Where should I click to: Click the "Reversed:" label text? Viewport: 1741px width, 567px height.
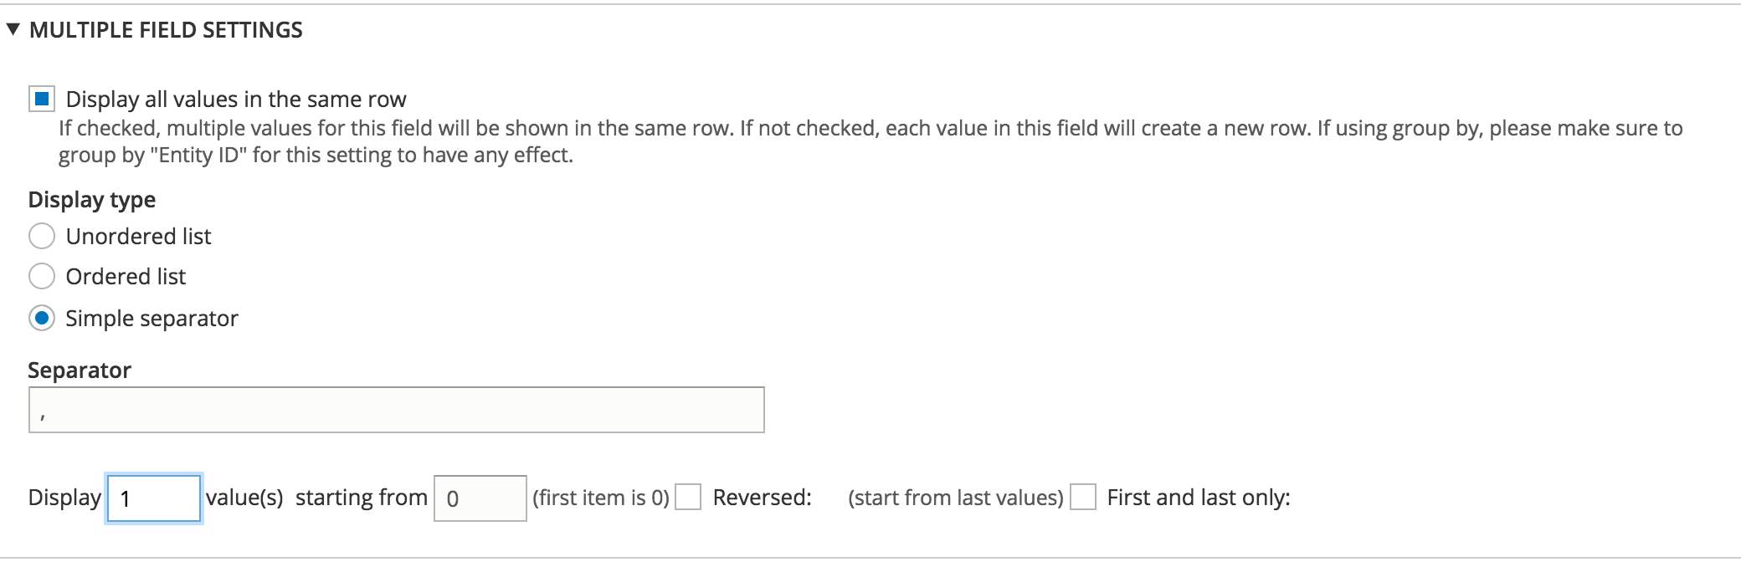[x=762, y=498]
